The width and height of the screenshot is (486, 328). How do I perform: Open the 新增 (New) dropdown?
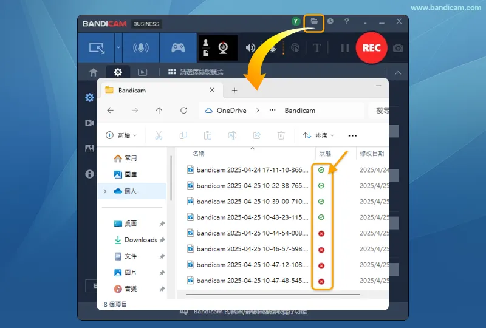tap(121, 135)
